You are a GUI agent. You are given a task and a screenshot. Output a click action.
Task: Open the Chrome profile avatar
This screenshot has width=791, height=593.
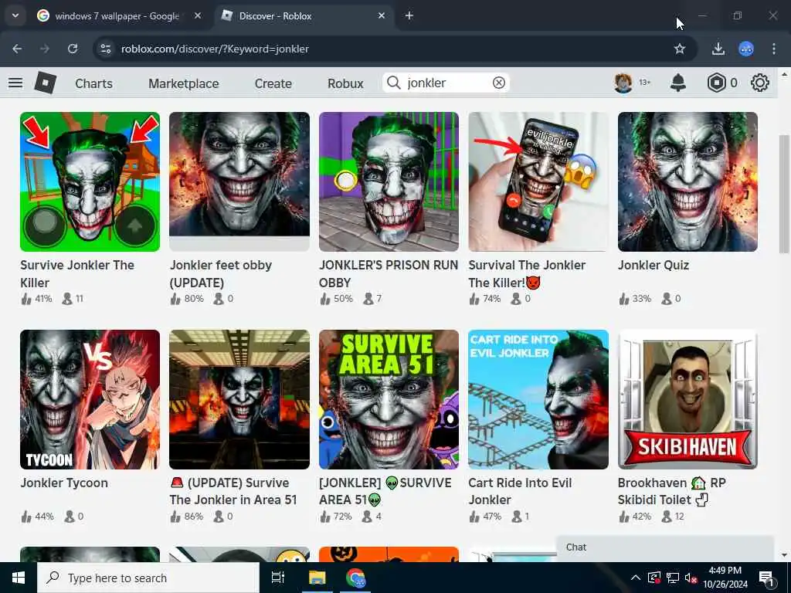(746, 49)
